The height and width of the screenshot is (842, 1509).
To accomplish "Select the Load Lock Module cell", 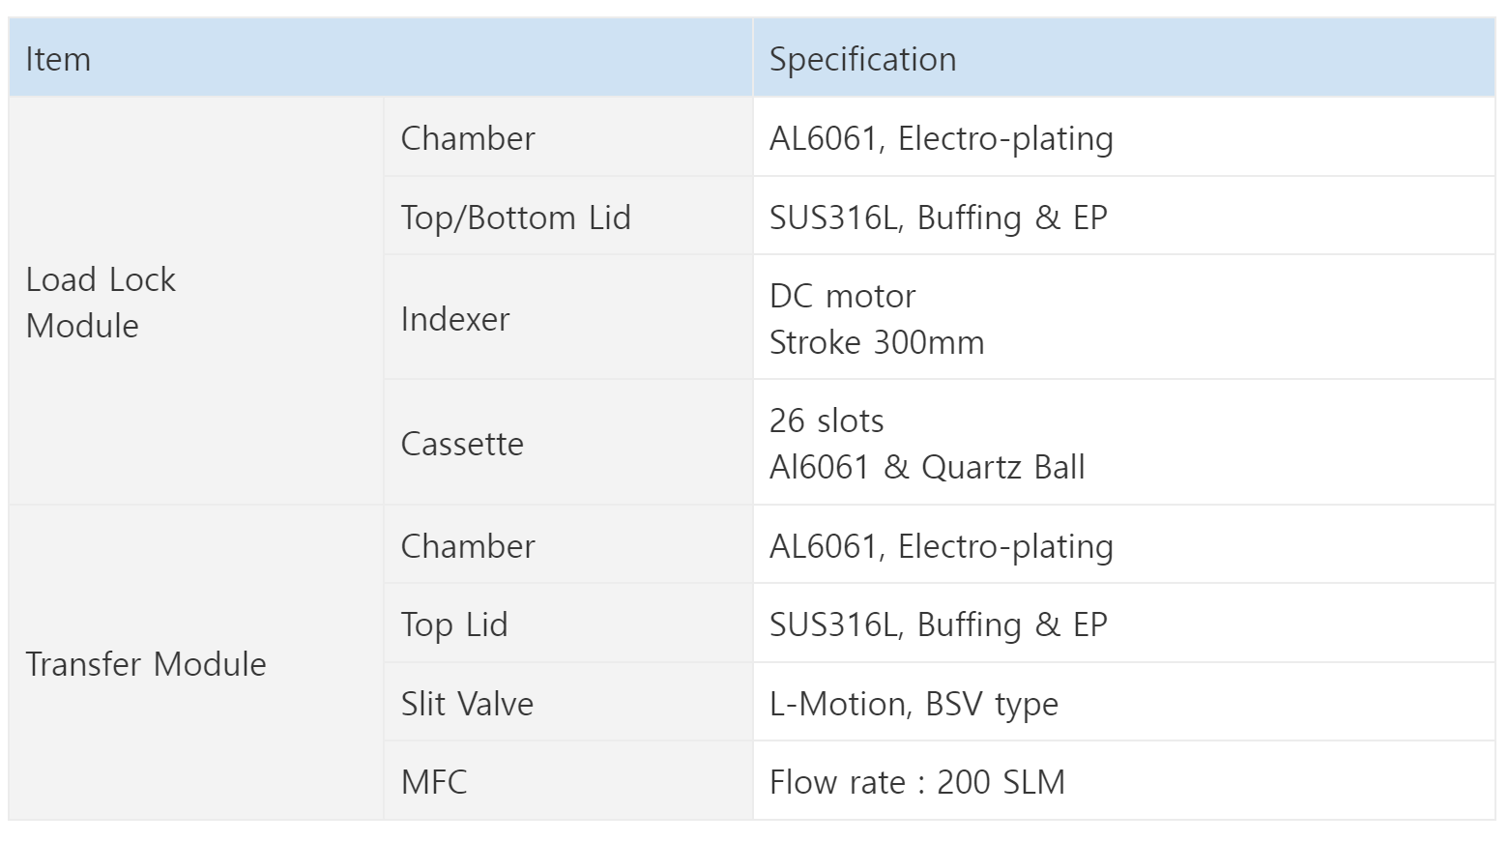I will [x=196, y=302].
